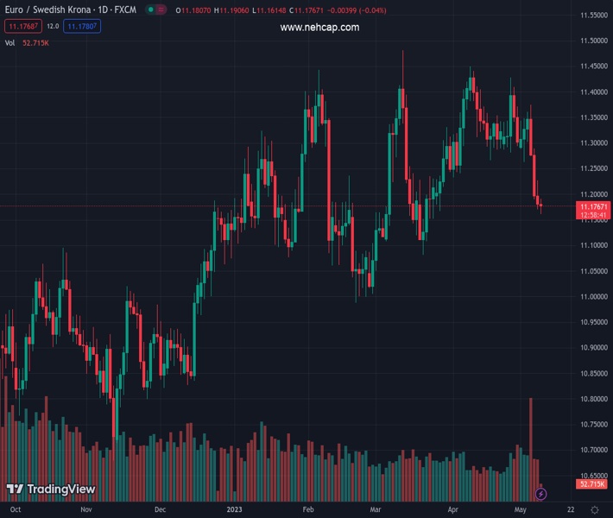Click the Mar label on the time axis

(x=376, y=509)
